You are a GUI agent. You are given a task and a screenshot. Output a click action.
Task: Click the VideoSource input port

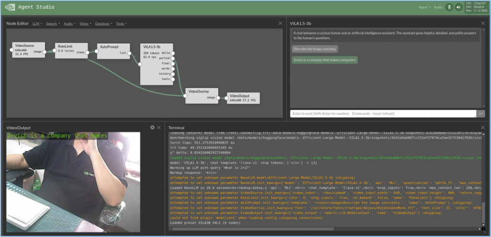click(x=12, y=50)
